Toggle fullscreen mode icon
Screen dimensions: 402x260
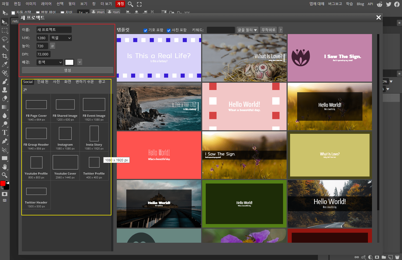pyautogui.click(x=139, y=4)
